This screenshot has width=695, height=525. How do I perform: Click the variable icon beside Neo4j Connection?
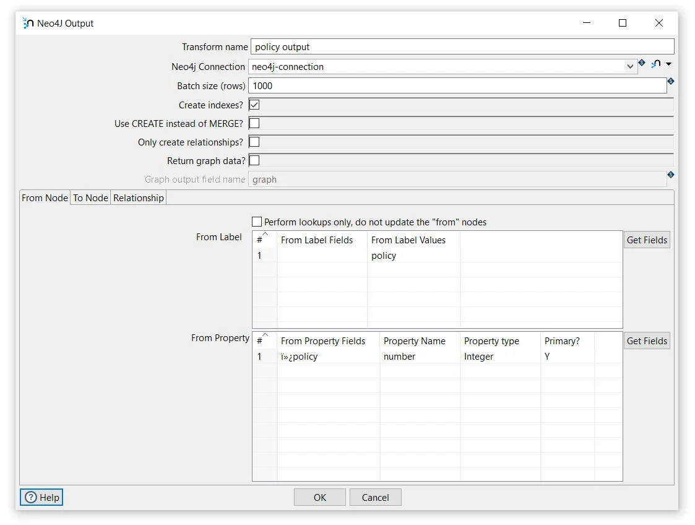(642, 63)
